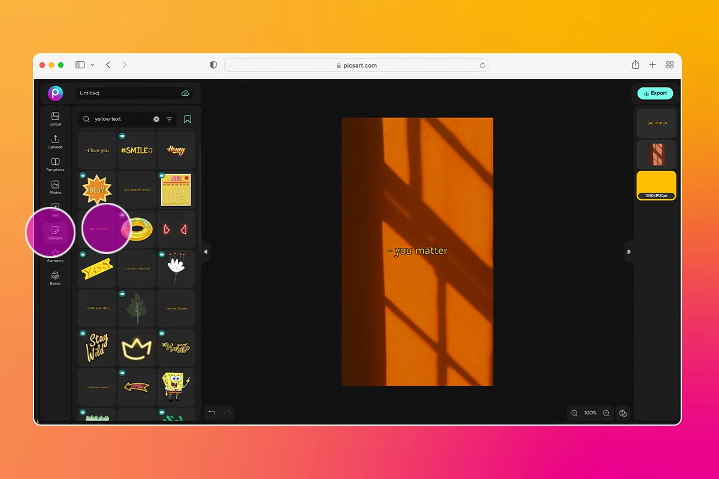
Task: Click the Untitled project name field
Action: click(x=120, y=93)
